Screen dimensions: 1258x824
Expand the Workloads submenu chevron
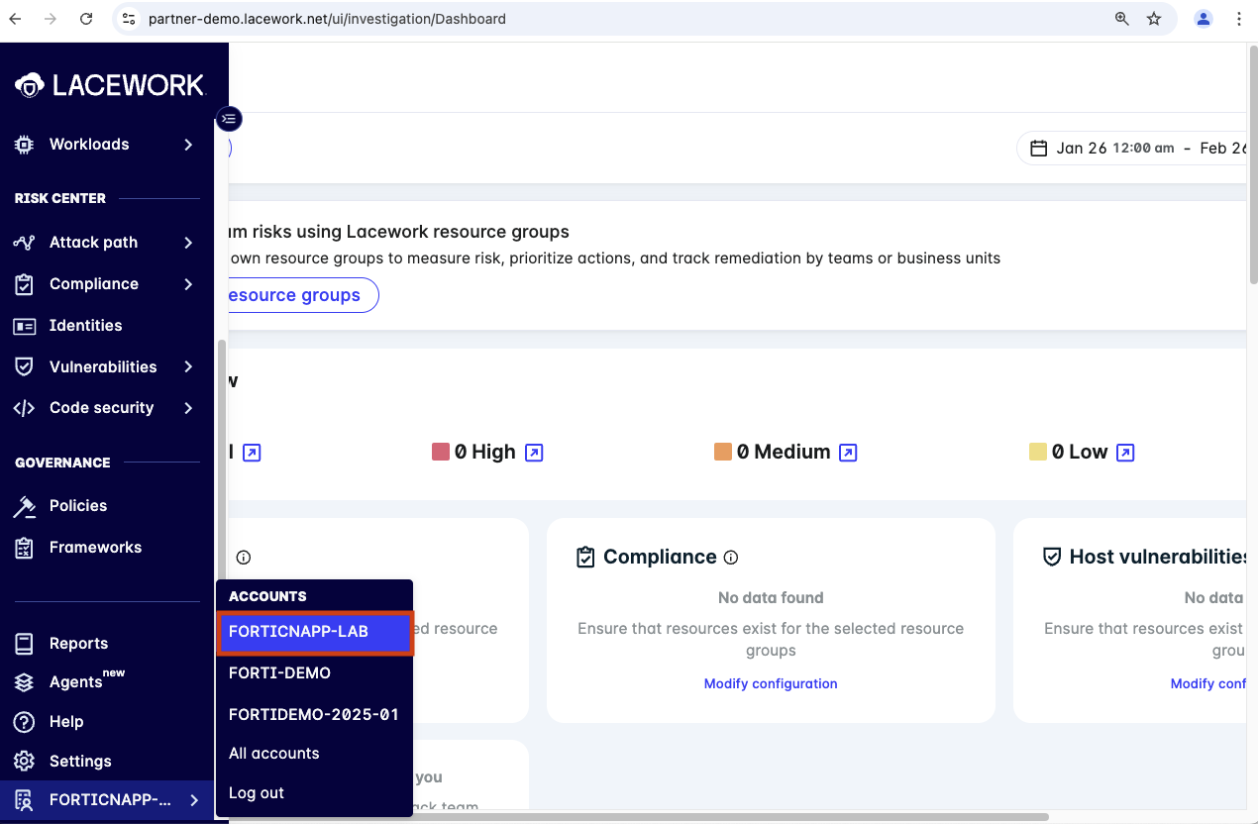tap(188, 145)
